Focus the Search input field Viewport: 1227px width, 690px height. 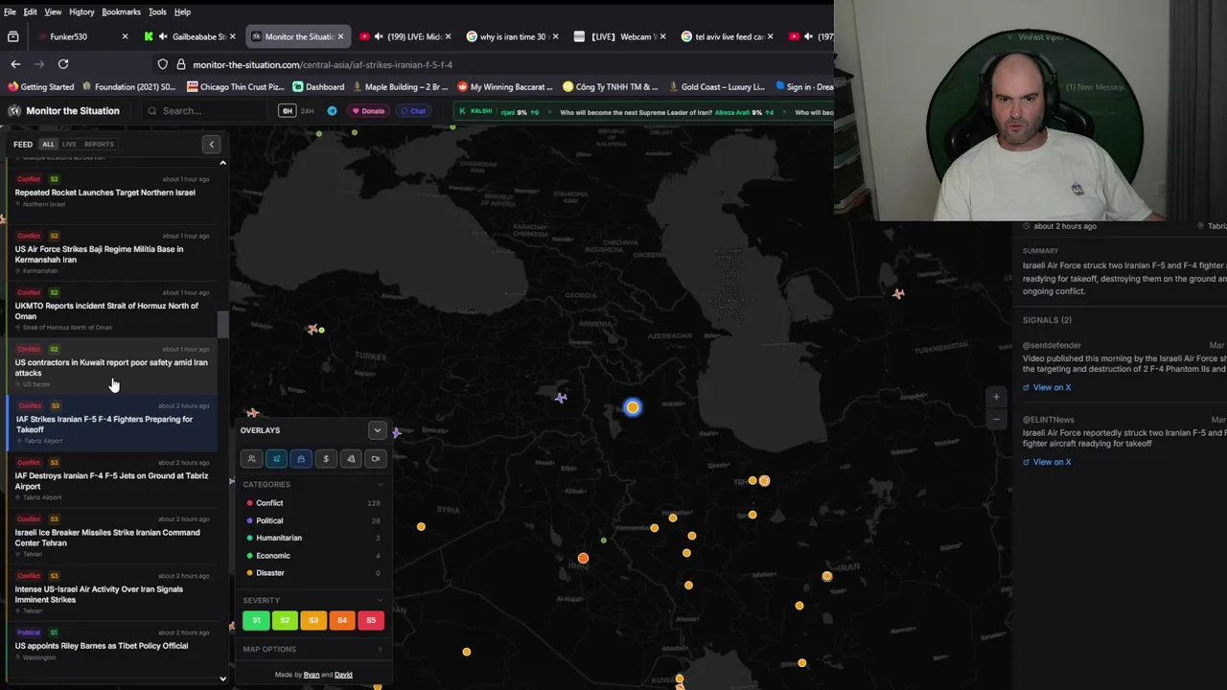(x=206, y=111)
